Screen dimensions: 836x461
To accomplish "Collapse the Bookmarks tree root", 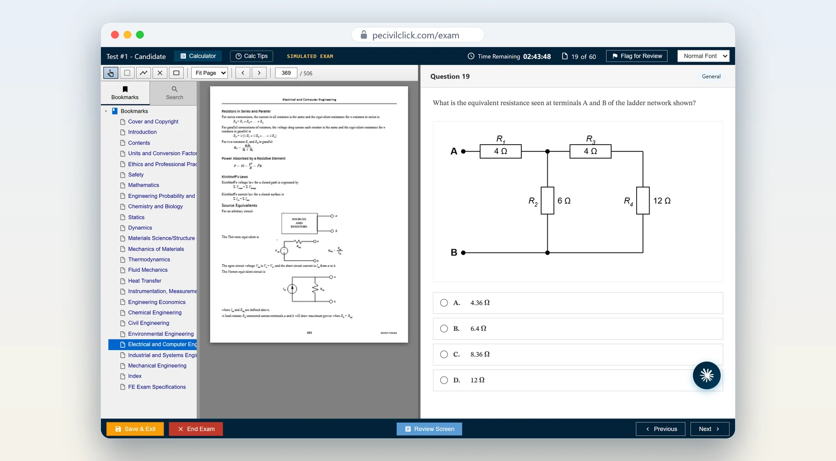I will point(106,111).
